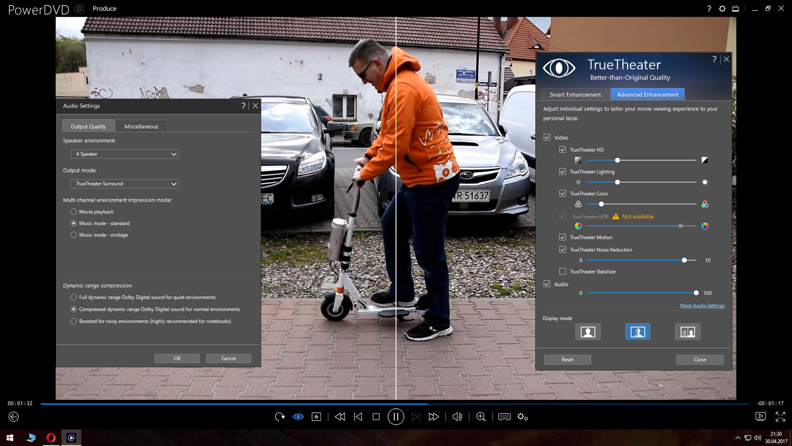Switch to Smart Enhancement tab
Image resolution: width=792 pixels, height=446 pixels.
pos(575,94)
